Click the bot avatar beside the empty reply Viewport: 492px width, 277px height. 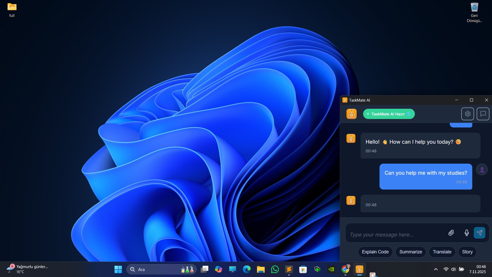(351, 200)
